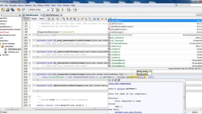Click the Shift Line Left icon
This screenshot has width=202, height=114.
(x=94, y=19)
